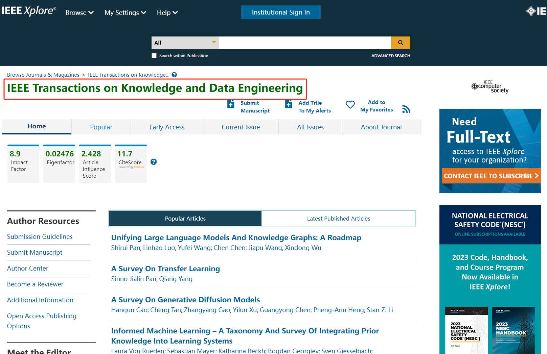Click Add to My Favorites text
Viewport: 547px width, 354px height.
[x=377, y=106]
